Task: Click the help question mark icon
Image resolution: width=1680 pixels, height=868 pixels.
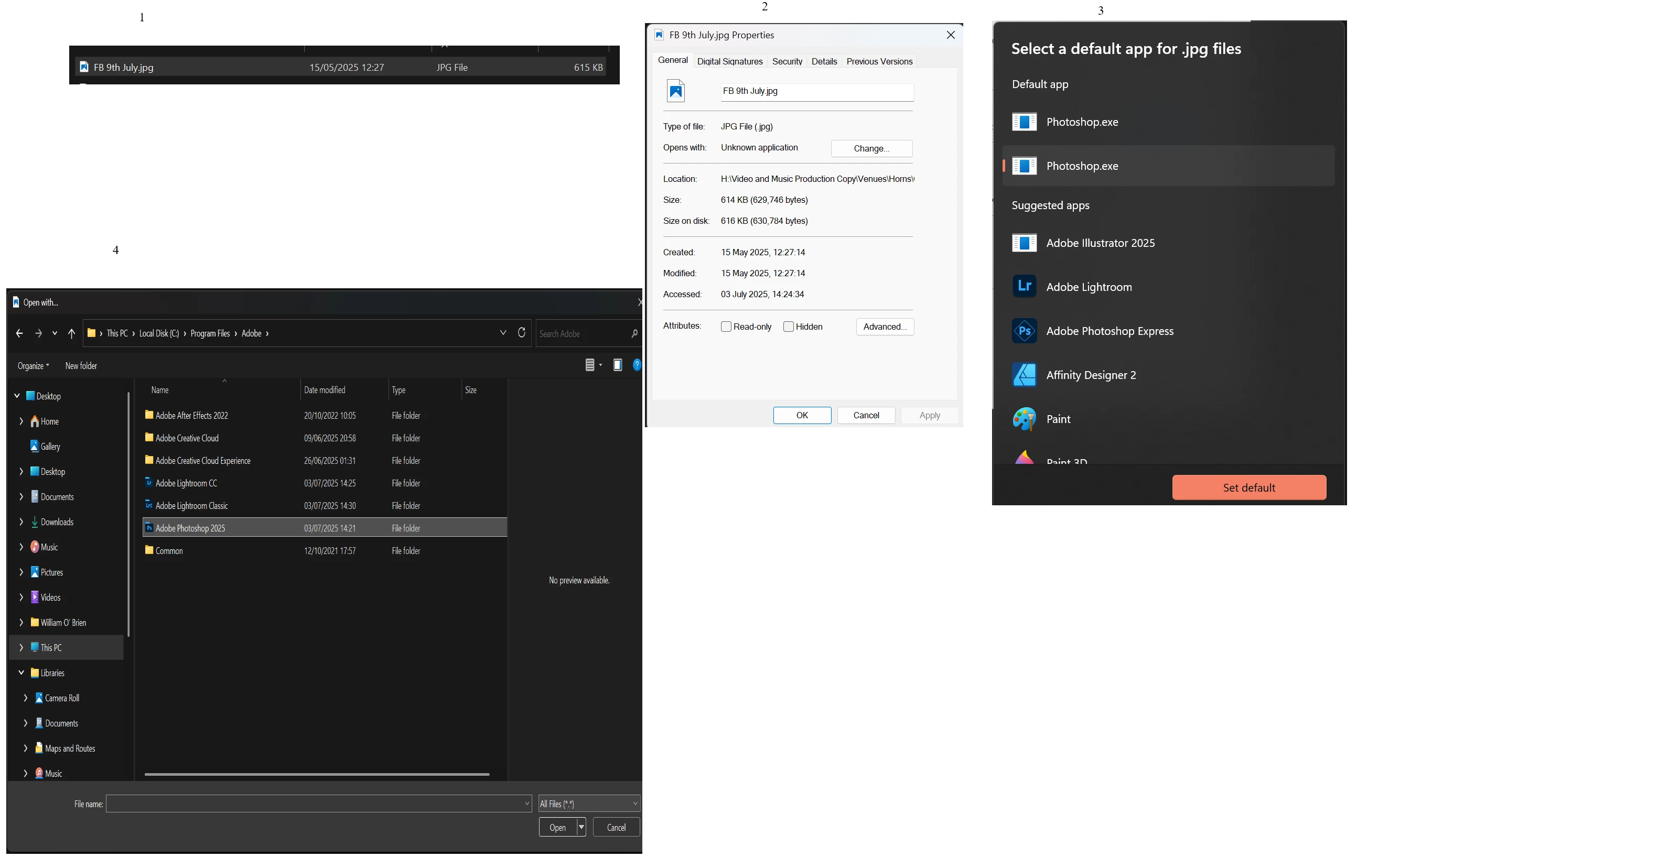Action: pyautogui.click(x=637, y=365)
